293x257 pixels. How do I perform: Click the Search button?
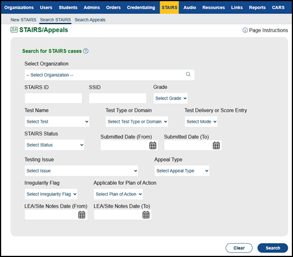273,248
